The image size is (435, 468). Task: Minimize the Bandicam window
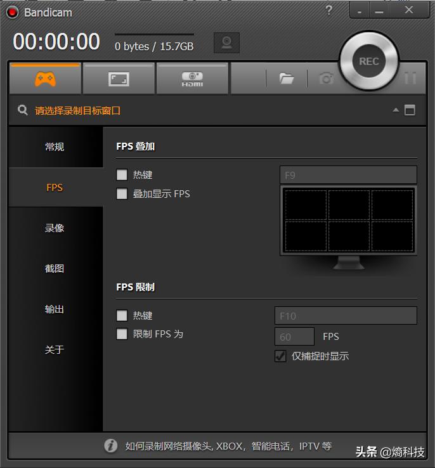(379, 11)
